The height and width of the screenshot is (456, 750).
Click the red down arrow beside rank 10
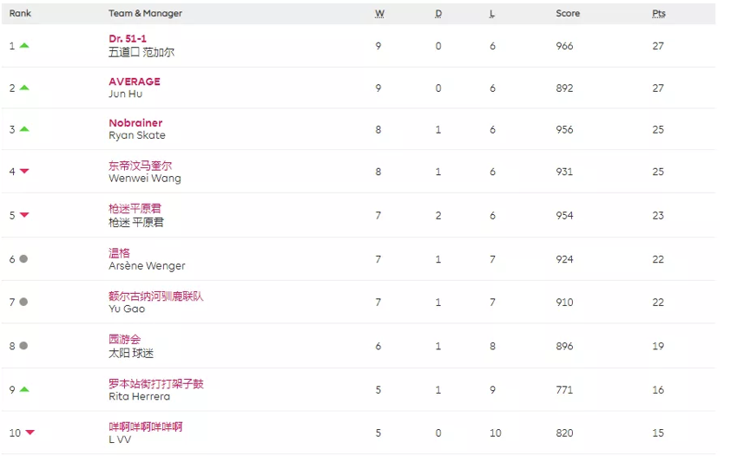30,433
